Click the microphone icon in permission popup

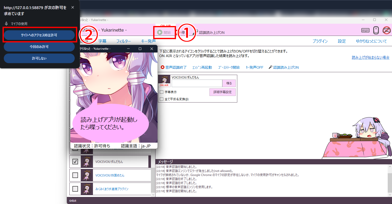[7, 23]
